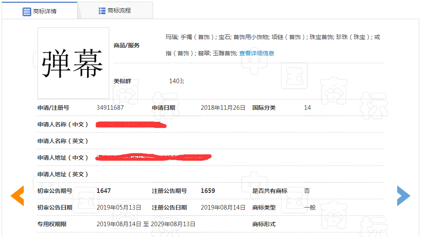423x237 pixels.
Task: Click the trademark type value 一般
Action: [310, 207]
